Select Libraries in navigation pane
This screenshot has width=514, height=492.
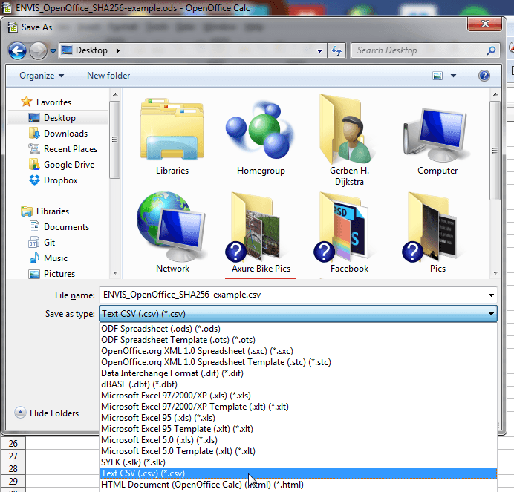click(45, 211)
